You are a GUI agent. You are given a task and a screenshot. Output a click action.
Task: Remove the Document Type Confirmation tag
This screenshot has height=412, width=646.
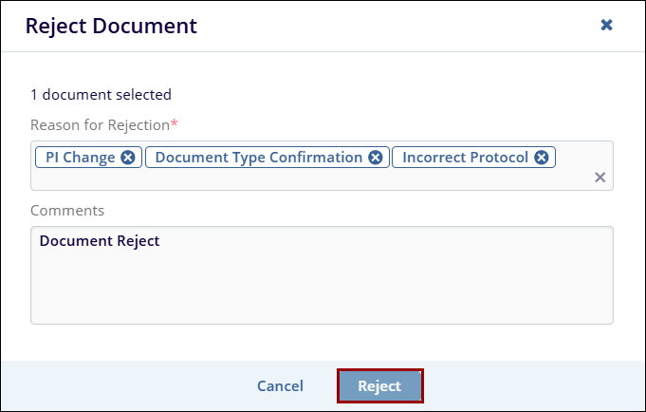coord(376,158)
